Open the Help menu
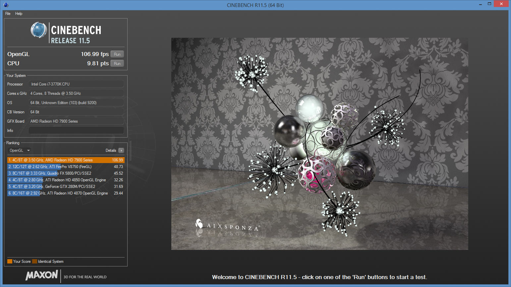The image size is (511, 287). coord(19,14)
